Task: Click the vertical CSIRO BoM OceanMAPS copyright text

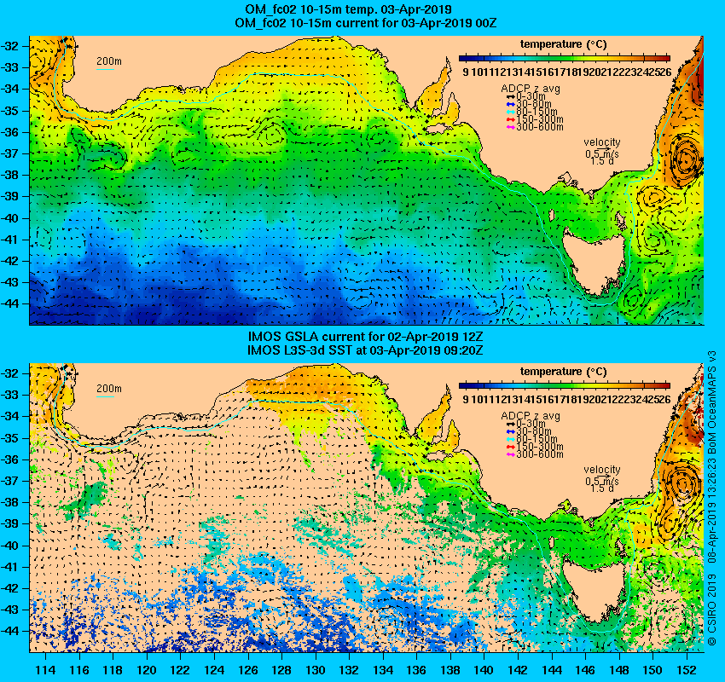Action: coord(712,497)
